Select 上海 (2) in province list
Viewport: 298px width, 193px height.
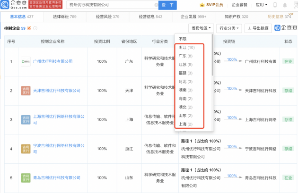[x=185, y=125]
